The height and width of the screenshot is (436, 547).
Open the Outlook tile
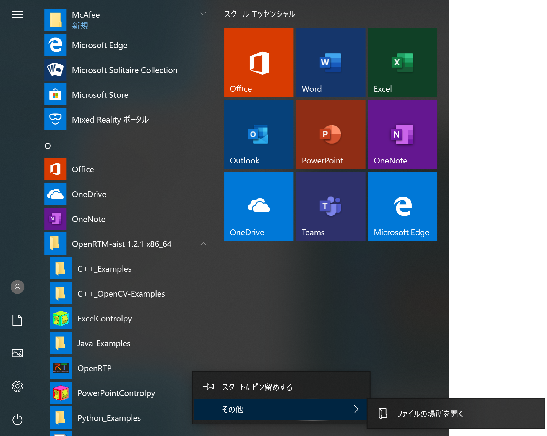[259, 134]
